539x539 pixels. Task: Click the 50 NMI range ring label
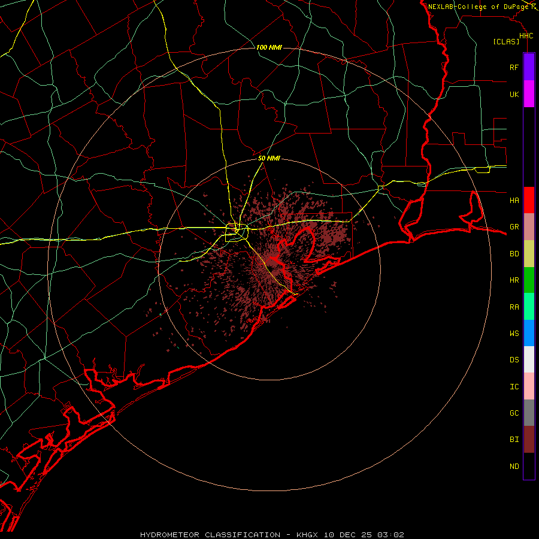269,158
